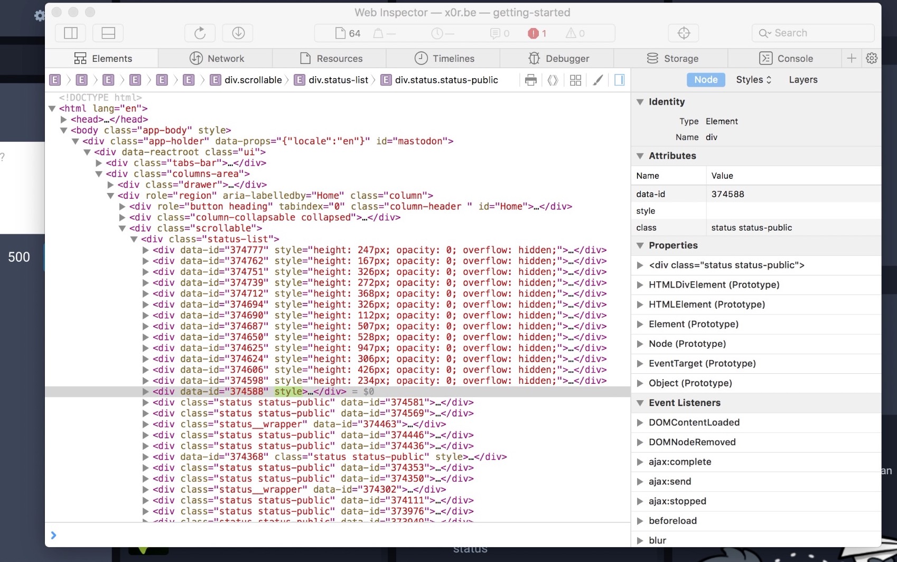Expand the beforeload listener
Image resolution: width=897 pixels, height=562 pixels.
click(640, 521)
